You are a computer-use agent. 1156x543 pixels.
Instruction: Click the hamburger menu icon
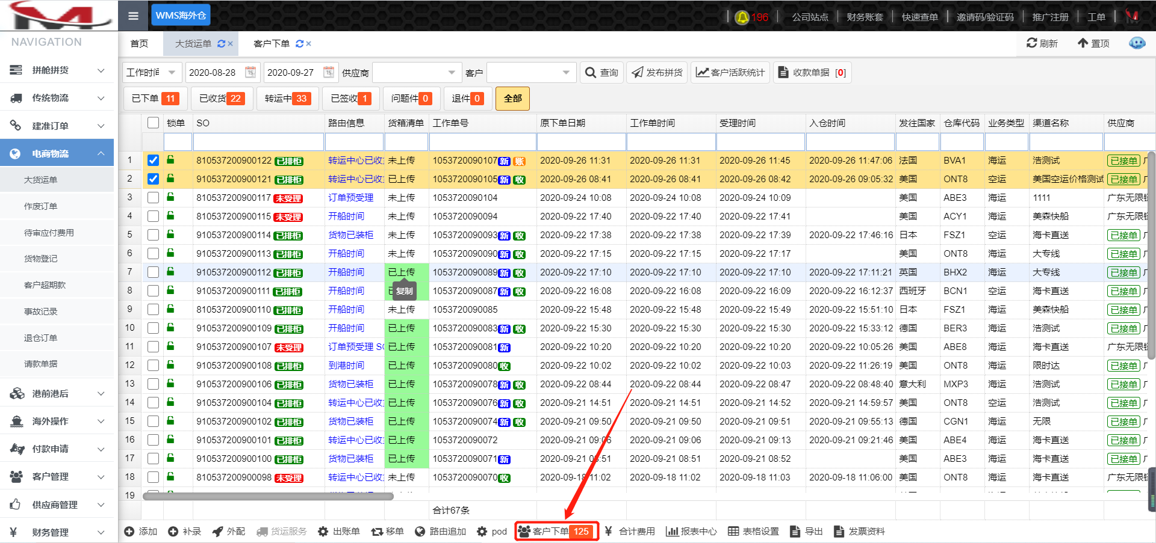(x=133, y=16)
